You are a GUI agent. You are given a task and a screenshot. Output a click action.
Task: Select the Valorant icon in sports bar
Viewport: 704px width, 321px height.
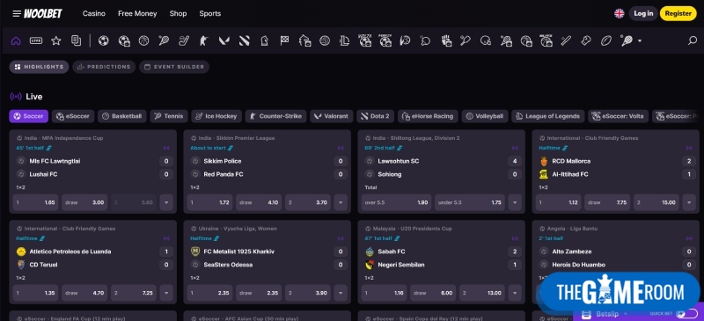[x=224, y=40]
